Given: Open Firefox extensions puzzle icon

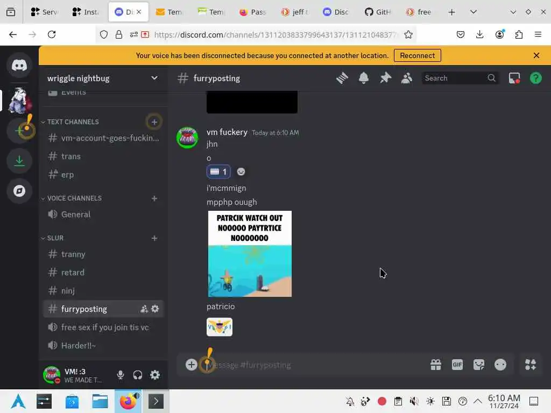Looking at the screenshot, I should 519,34.
